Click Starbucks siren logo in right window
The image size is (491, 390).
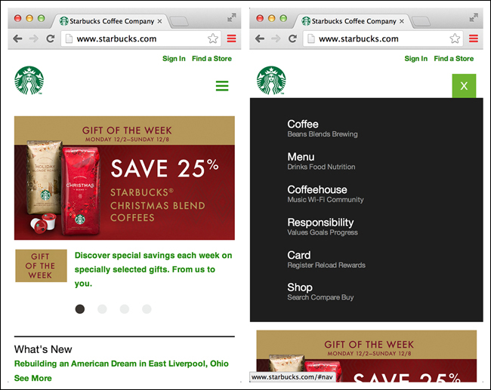(x=271, y=81)
